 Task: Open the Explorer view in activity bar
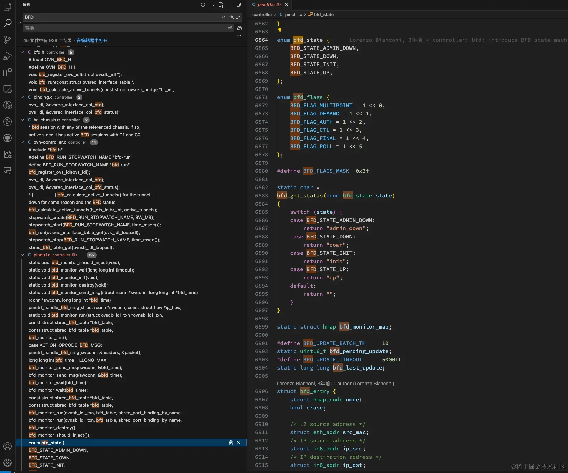click(7, 6)
